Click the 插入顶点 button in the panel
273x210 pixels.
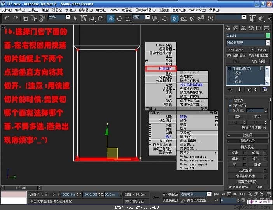click(247, 147)
